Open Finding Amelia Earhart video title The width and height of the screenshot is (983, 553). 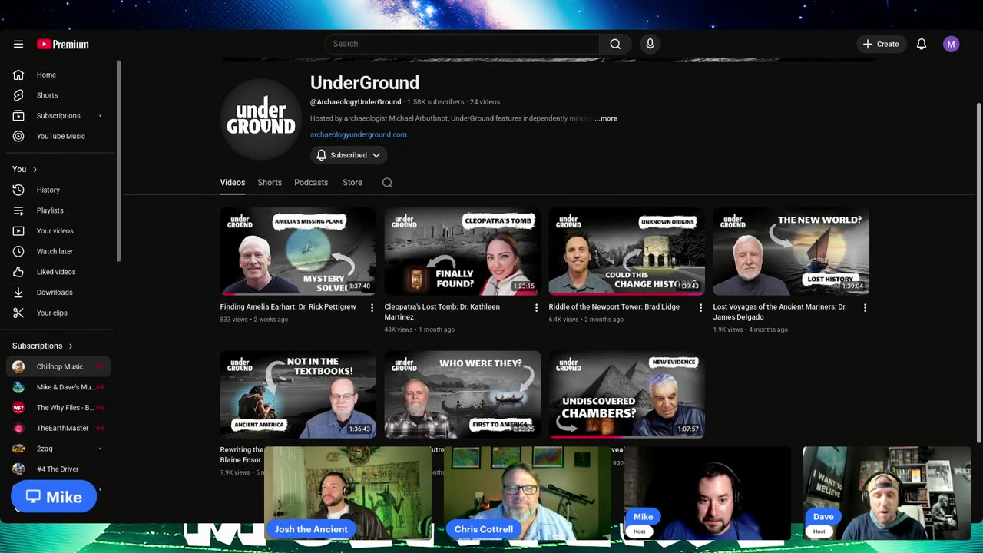(288, 306)
